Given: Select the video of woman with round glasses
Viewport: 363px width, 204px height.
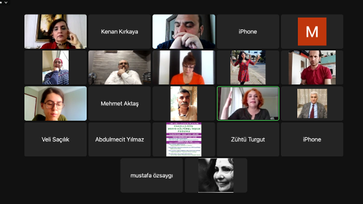Looking at the screenshot, I should 55,103.
